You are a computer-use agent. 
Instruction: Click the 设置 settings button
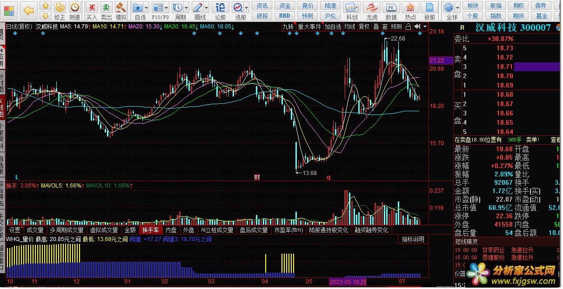15,230
